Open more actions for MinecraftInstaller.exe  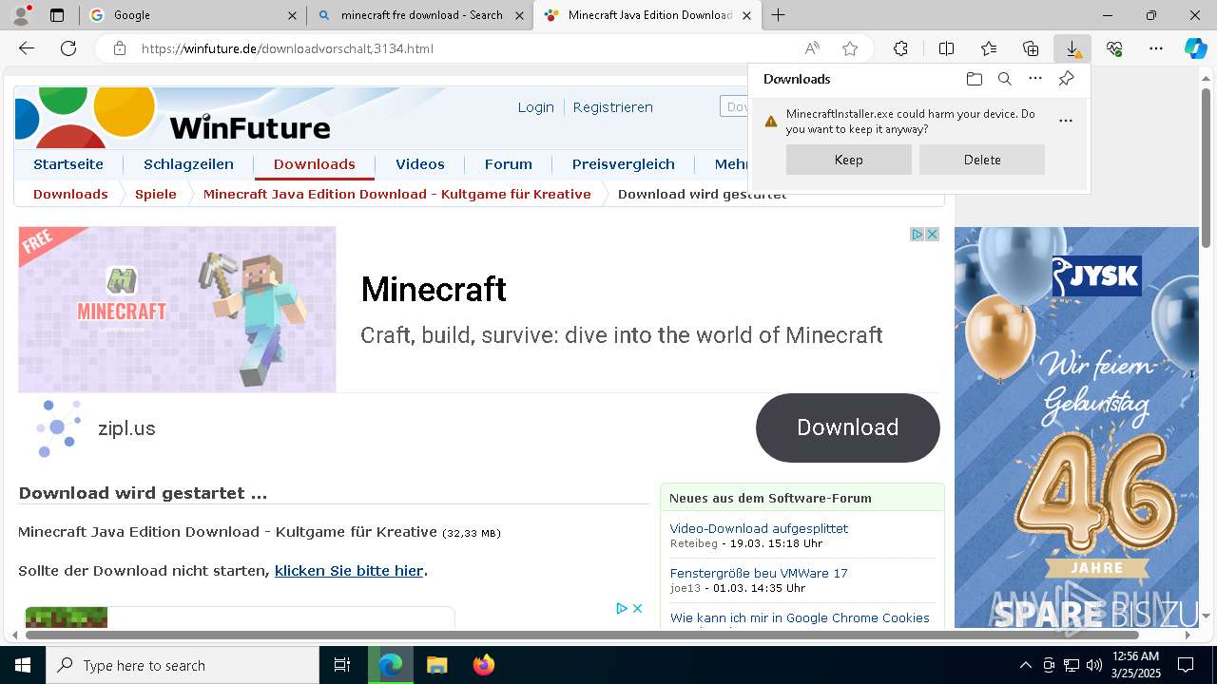1066,121
